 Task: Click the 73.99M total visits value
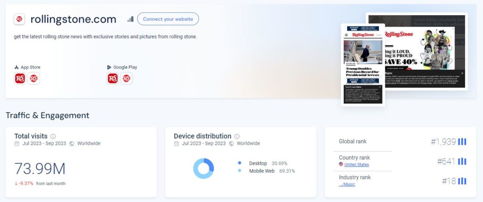pyautogui.click(x=40, y=169)
